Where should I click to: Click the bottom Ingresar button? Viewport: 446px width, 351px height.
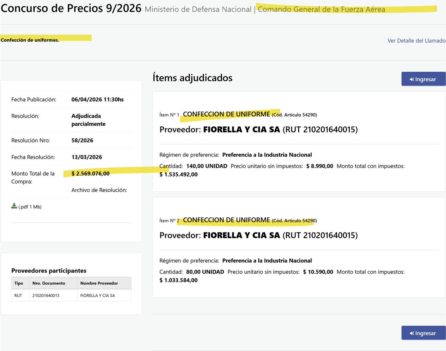[x=423, y=333]
